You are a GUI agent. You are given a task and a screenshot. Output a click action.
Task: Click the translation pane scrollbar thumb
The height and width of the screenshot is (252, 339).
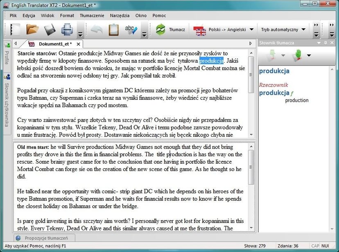click(x=251, y=167)
